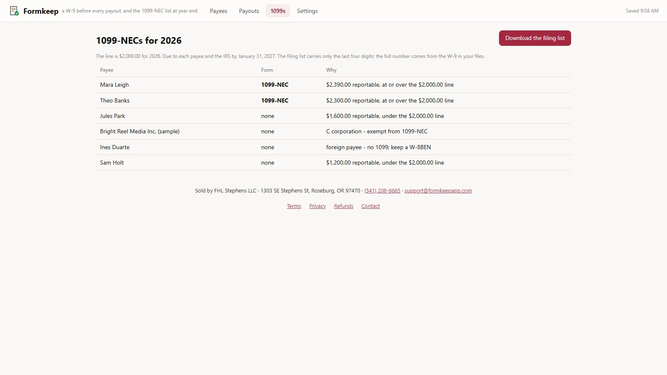The image size is (667, 375).
Task: Select the Theo Banks payee name
Action: click(x=115, y=100)
